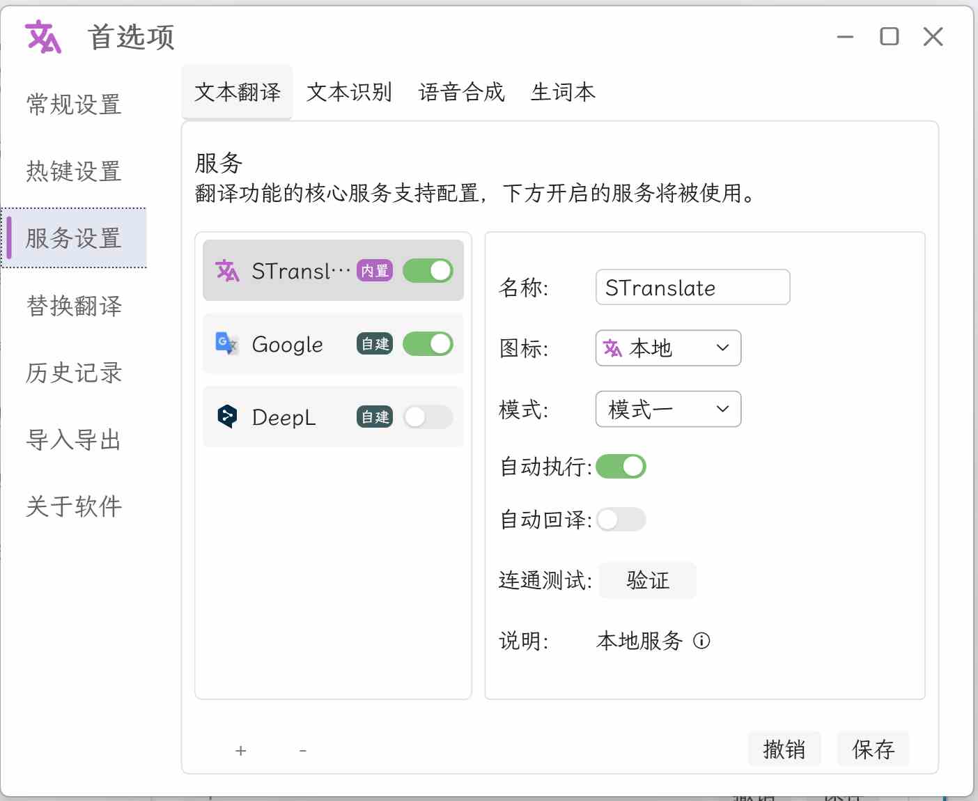
Task: Click the 名称 input field with STranslate
Action: [693, 287]
